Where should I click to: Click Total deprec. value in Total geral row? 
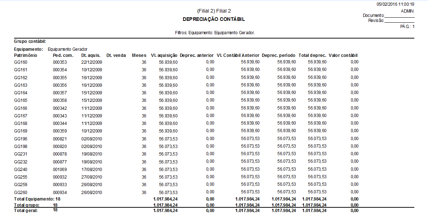(x=314, y=211)
